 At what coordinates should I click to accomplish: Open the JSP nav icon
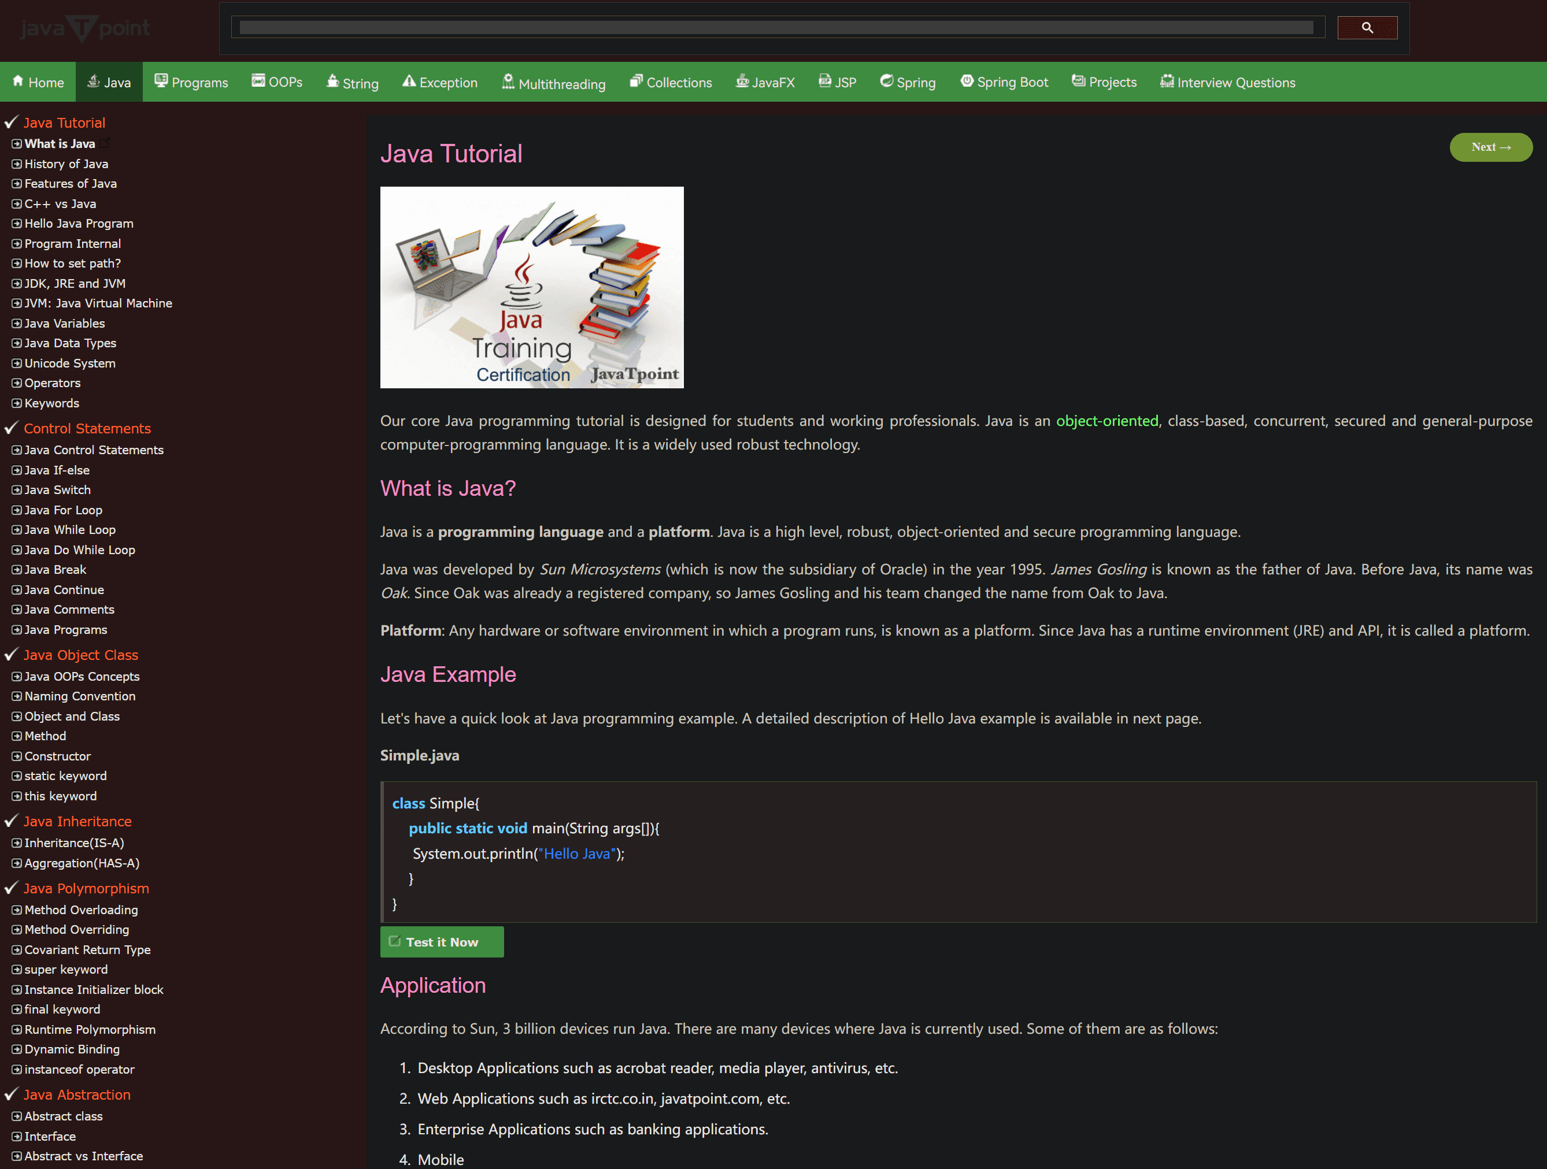click(823, 81)
